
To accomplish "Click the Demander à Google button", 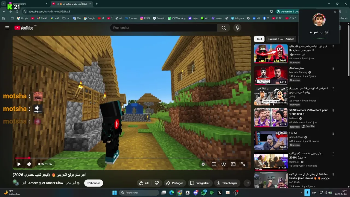I will (288, 11).
